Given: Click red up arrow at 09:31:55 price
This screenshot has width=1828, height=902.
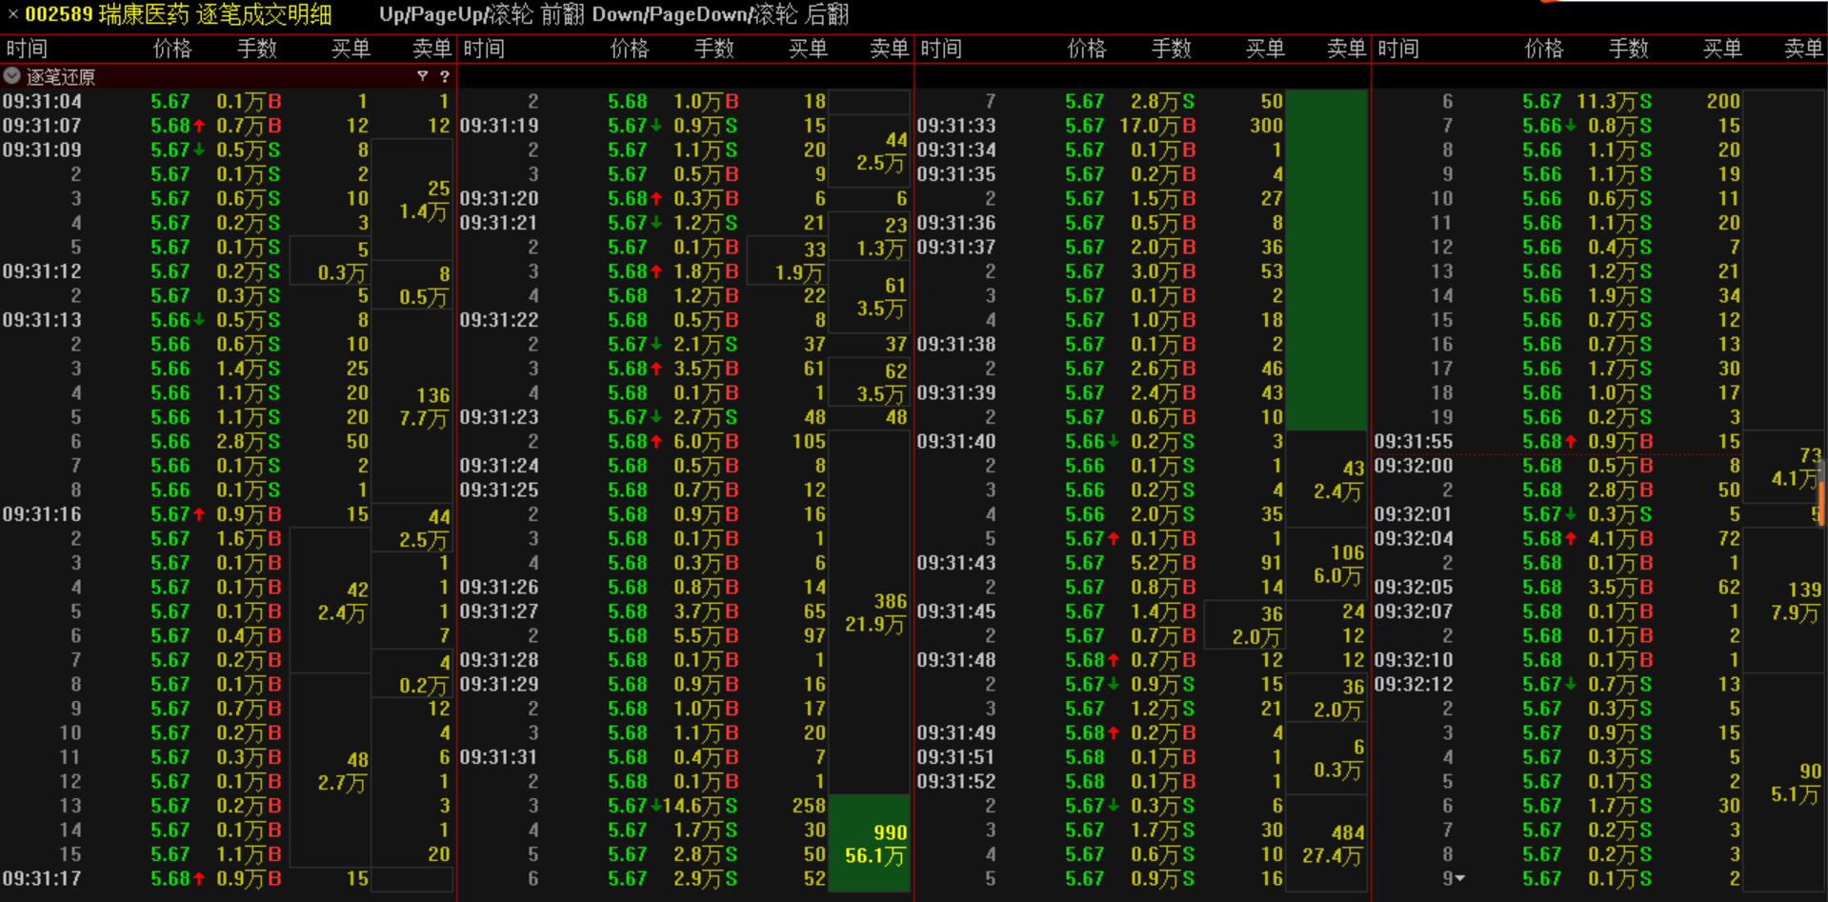Looking at the screenshot, I should pos(1571,442).
